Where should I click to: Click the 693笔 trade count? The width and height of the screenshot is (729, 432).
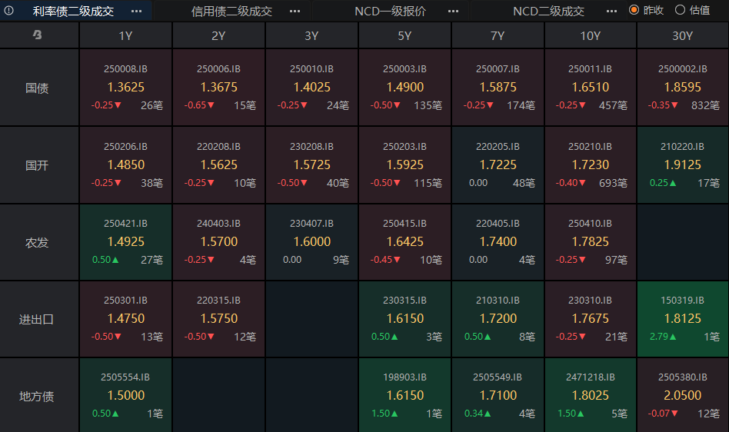[613, 183]
